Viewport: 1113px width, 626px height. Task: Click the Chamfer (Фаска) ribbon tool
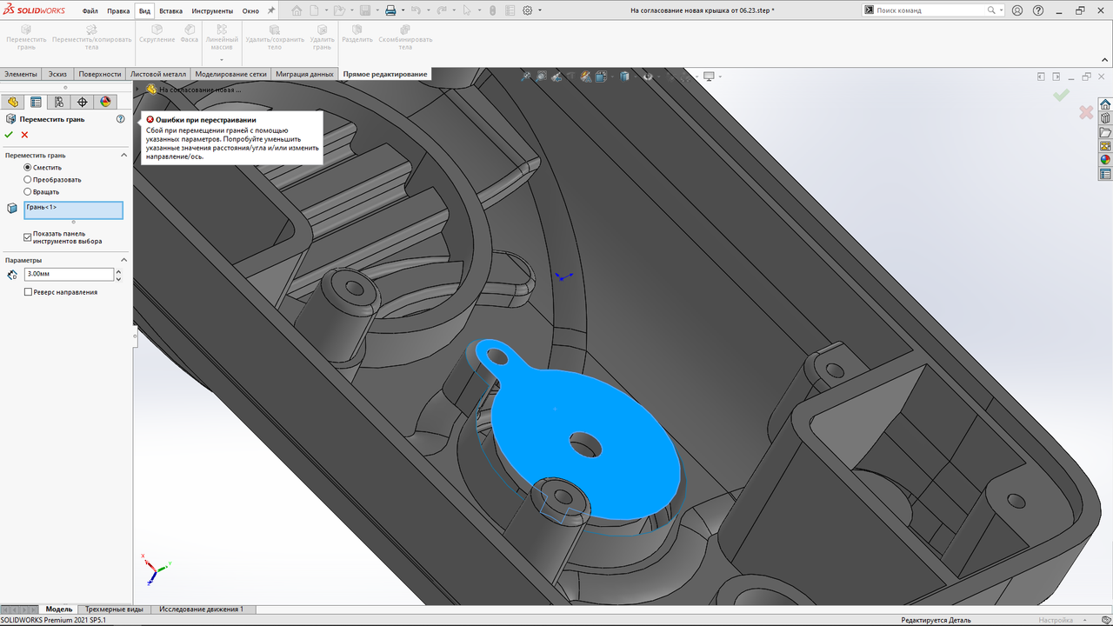[x=189, y=33]
